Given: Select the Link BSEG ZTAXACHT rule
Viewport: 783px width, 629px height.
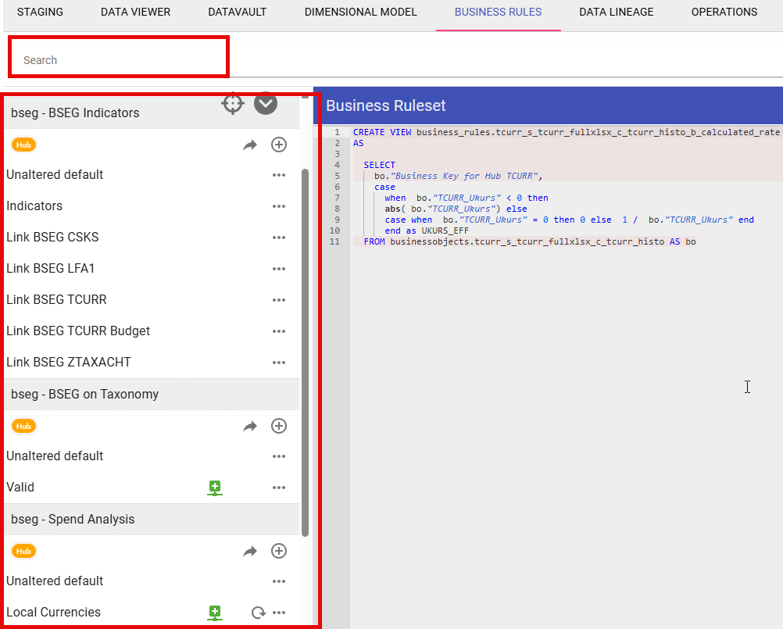Looking at the screenshot, I should [69, 363].
